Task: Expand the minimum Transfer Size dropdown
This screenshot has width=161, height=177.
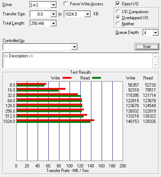Action: tap(53, 14)
